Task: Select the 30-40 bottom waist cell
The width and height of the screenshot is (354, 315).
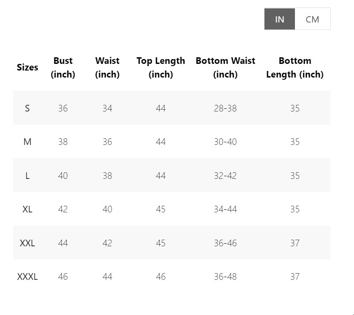Action: click(225, 142)
